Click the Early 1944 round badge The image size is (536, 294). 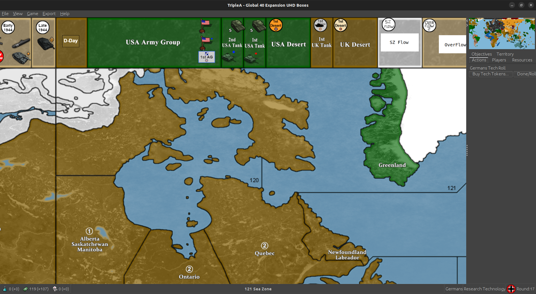(8, 27)
